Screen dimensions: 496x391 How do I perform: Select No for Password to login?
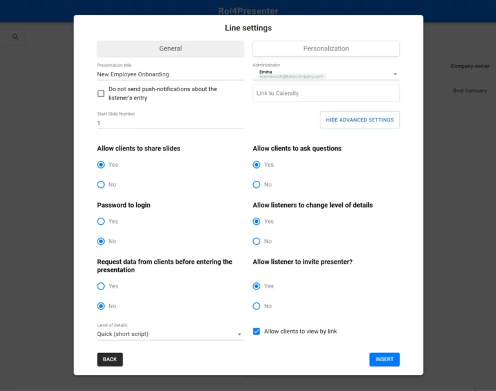coord(101,241)
